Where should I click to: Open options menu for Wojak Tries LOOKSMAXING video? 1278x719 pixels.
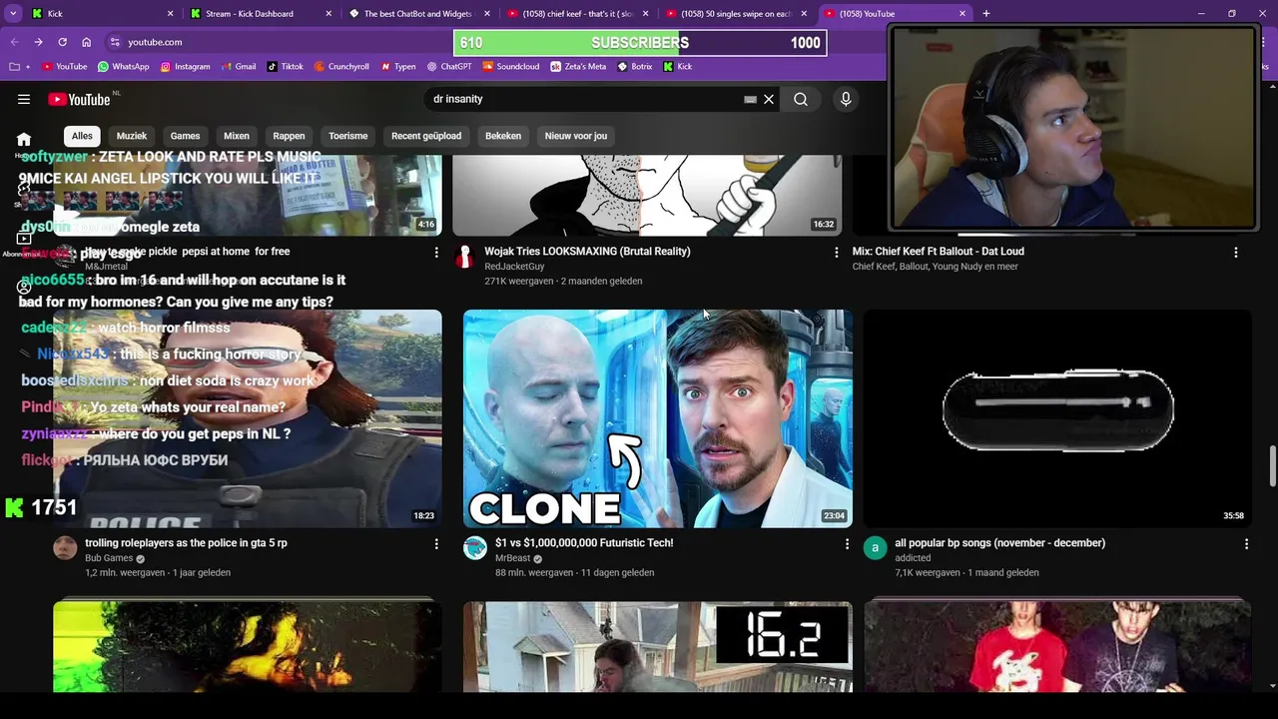pos(837,253)
